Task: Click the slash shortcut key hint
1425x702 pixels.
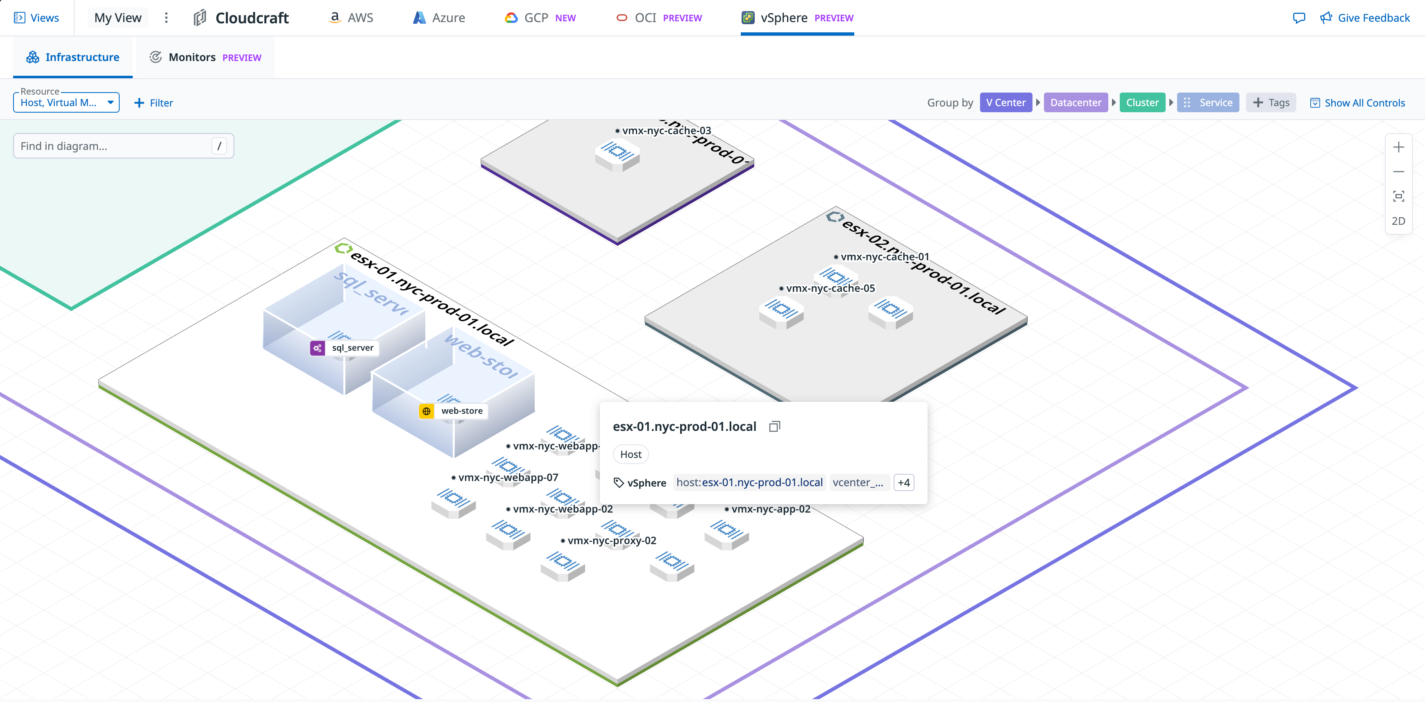Action: click(x=219, y=146)
